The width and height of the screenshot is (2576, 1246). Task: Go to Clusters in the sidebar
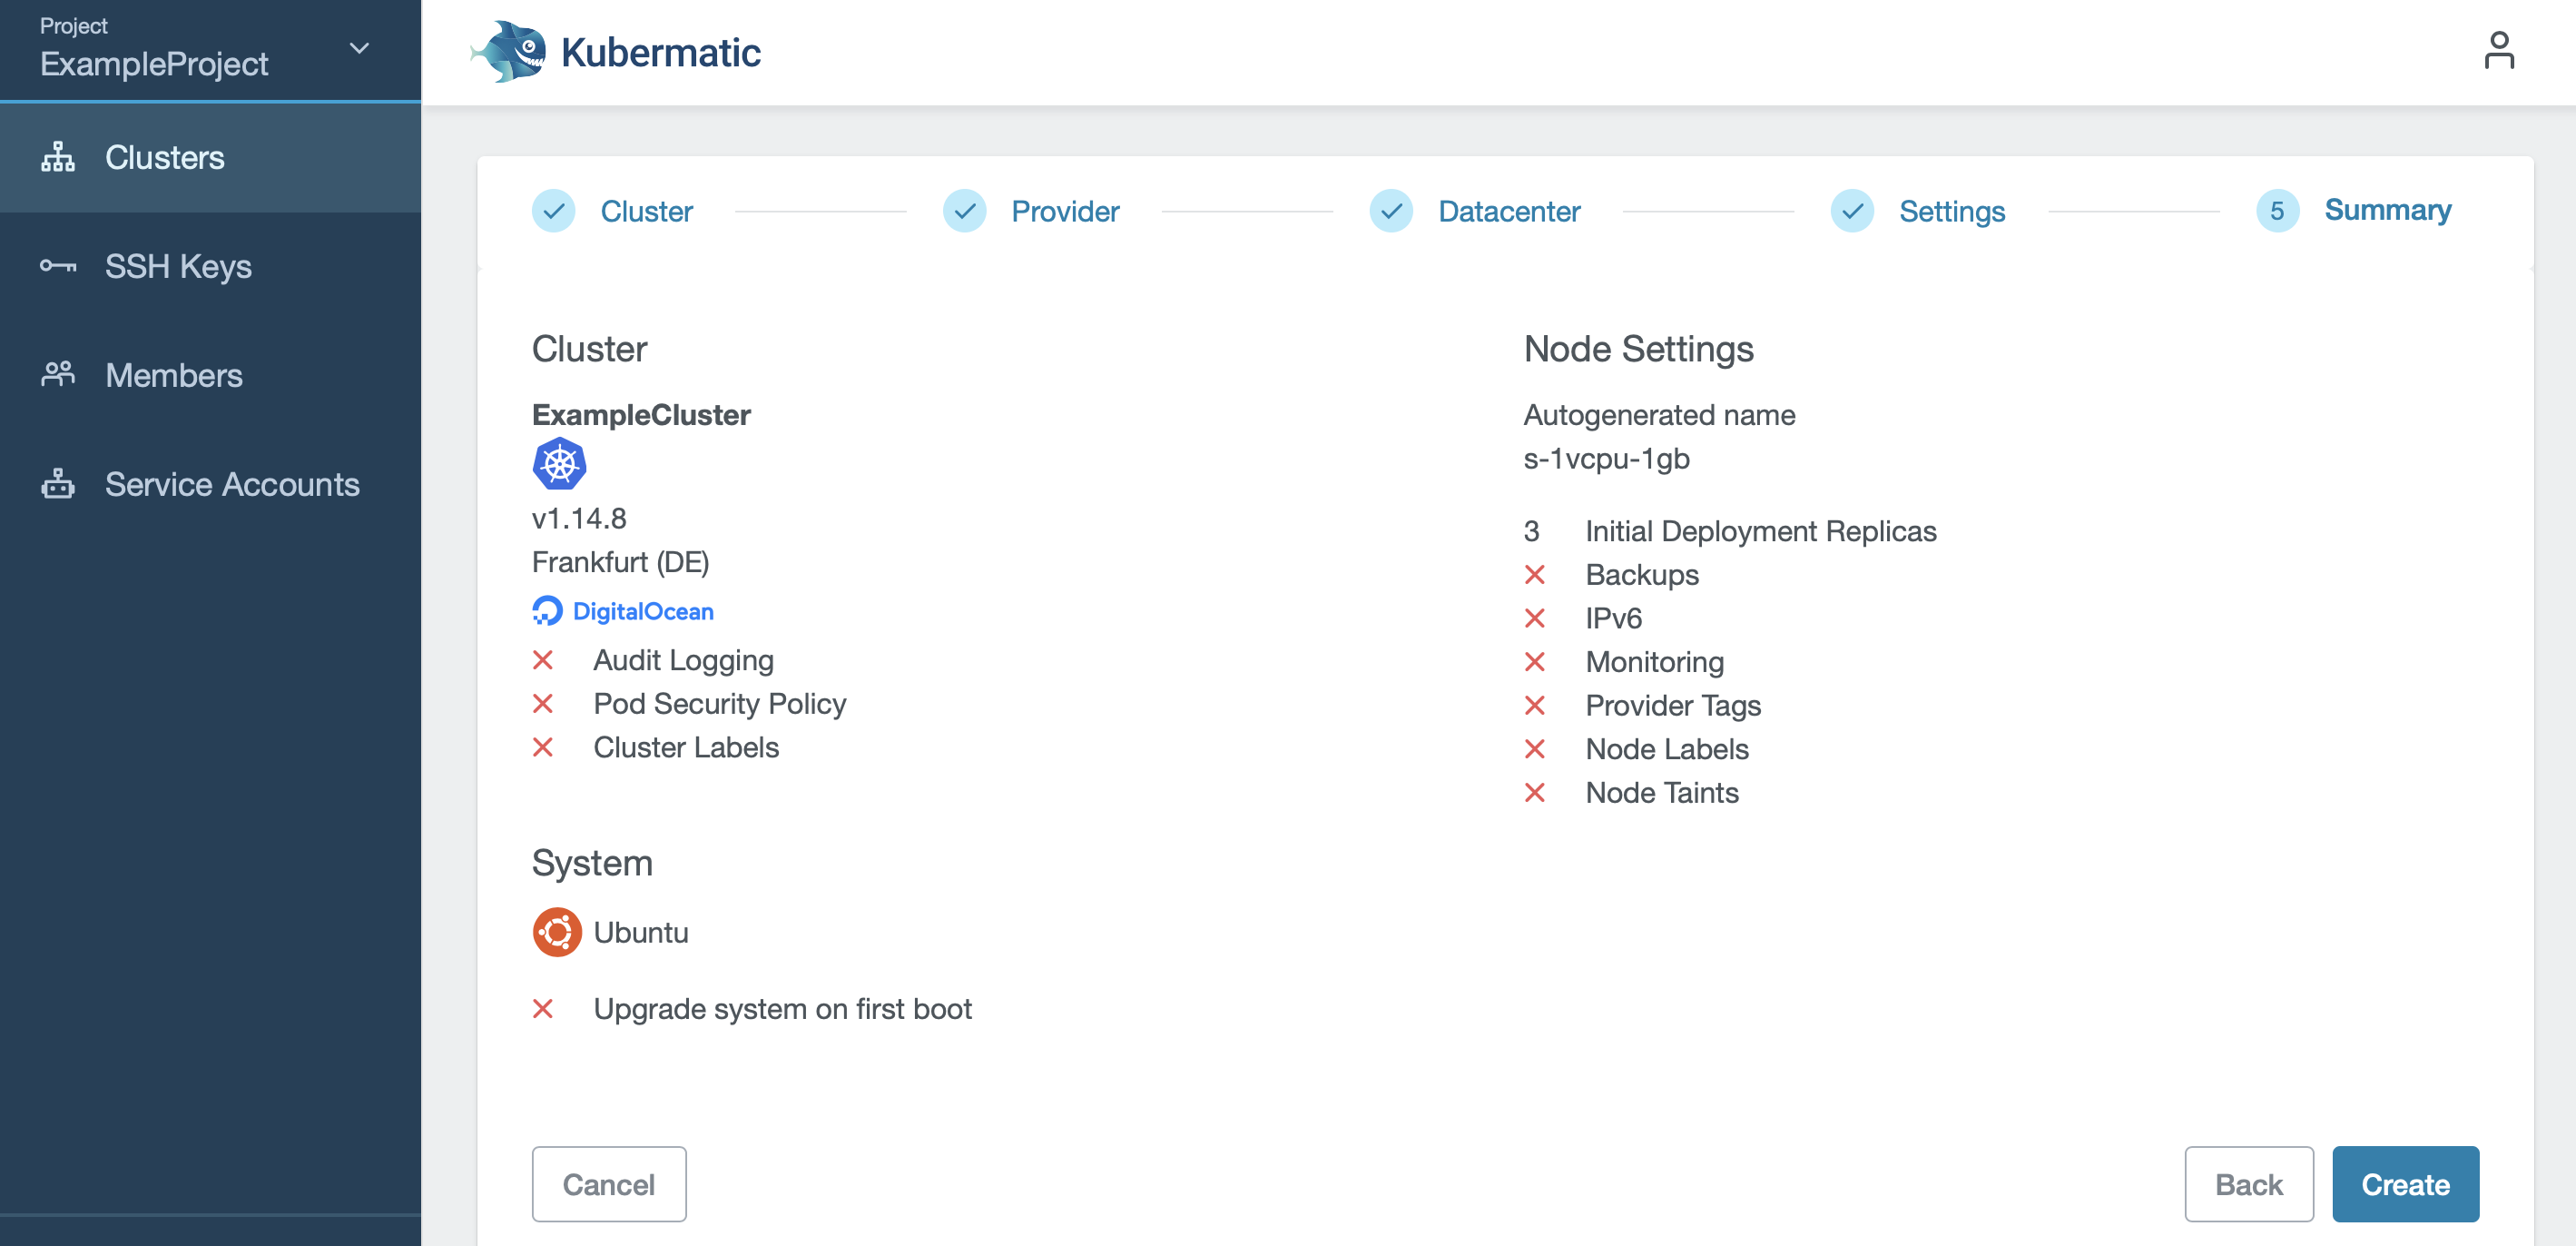[x=210, y=157]
